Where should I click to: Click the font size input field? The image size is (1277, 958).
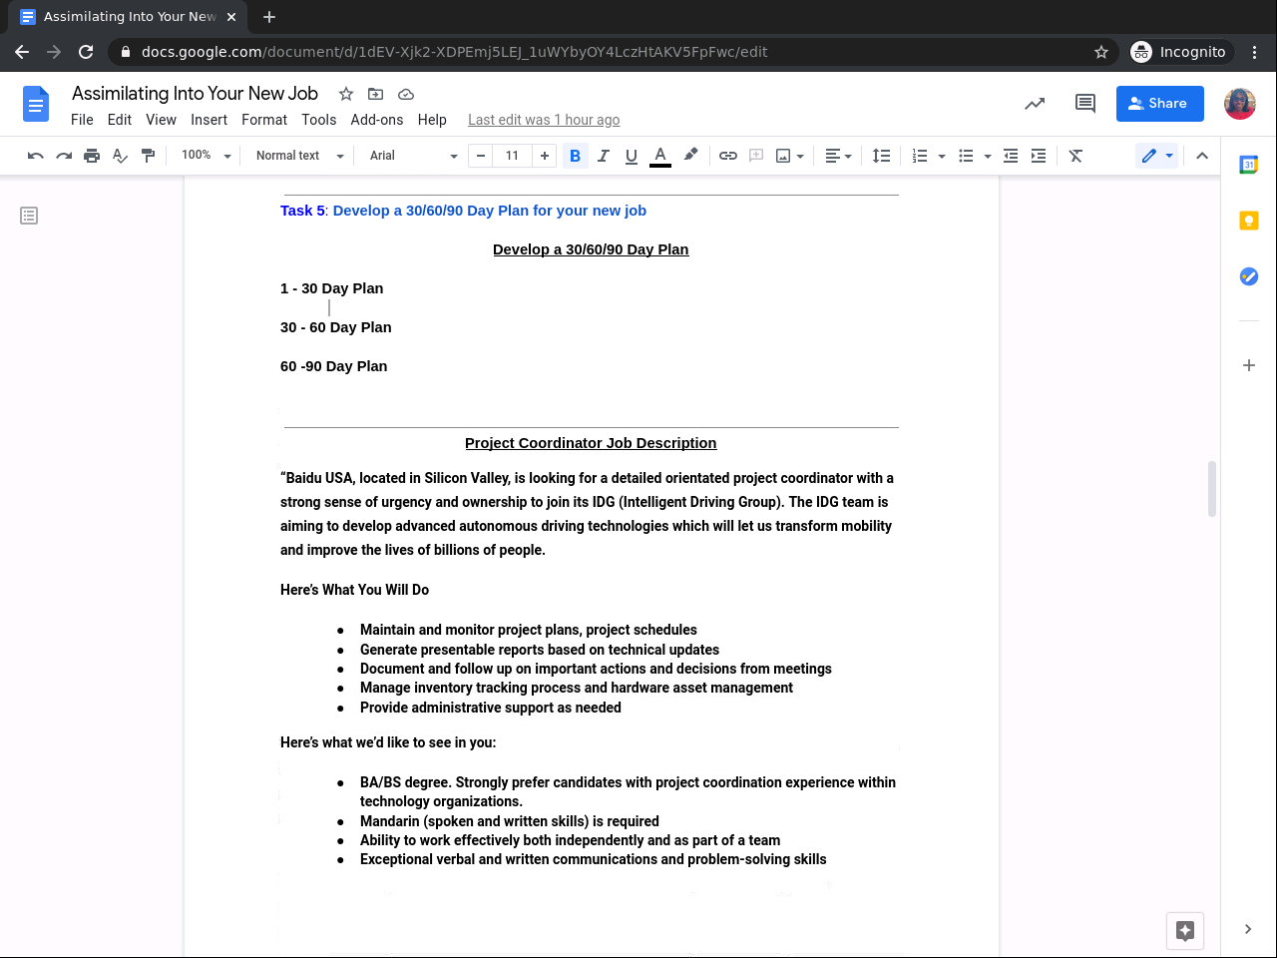pyautogui.click(x=512, y=156)
